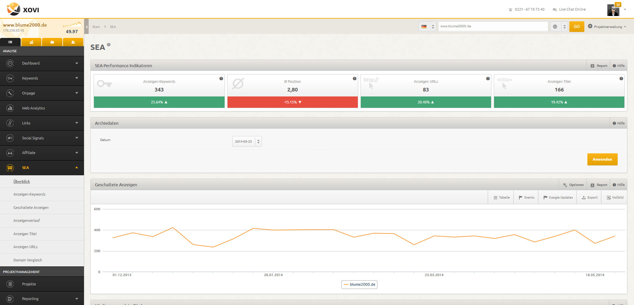Open Anzeigenverlauf submenu item
This screenshot has height=305, width=634.
27,221
